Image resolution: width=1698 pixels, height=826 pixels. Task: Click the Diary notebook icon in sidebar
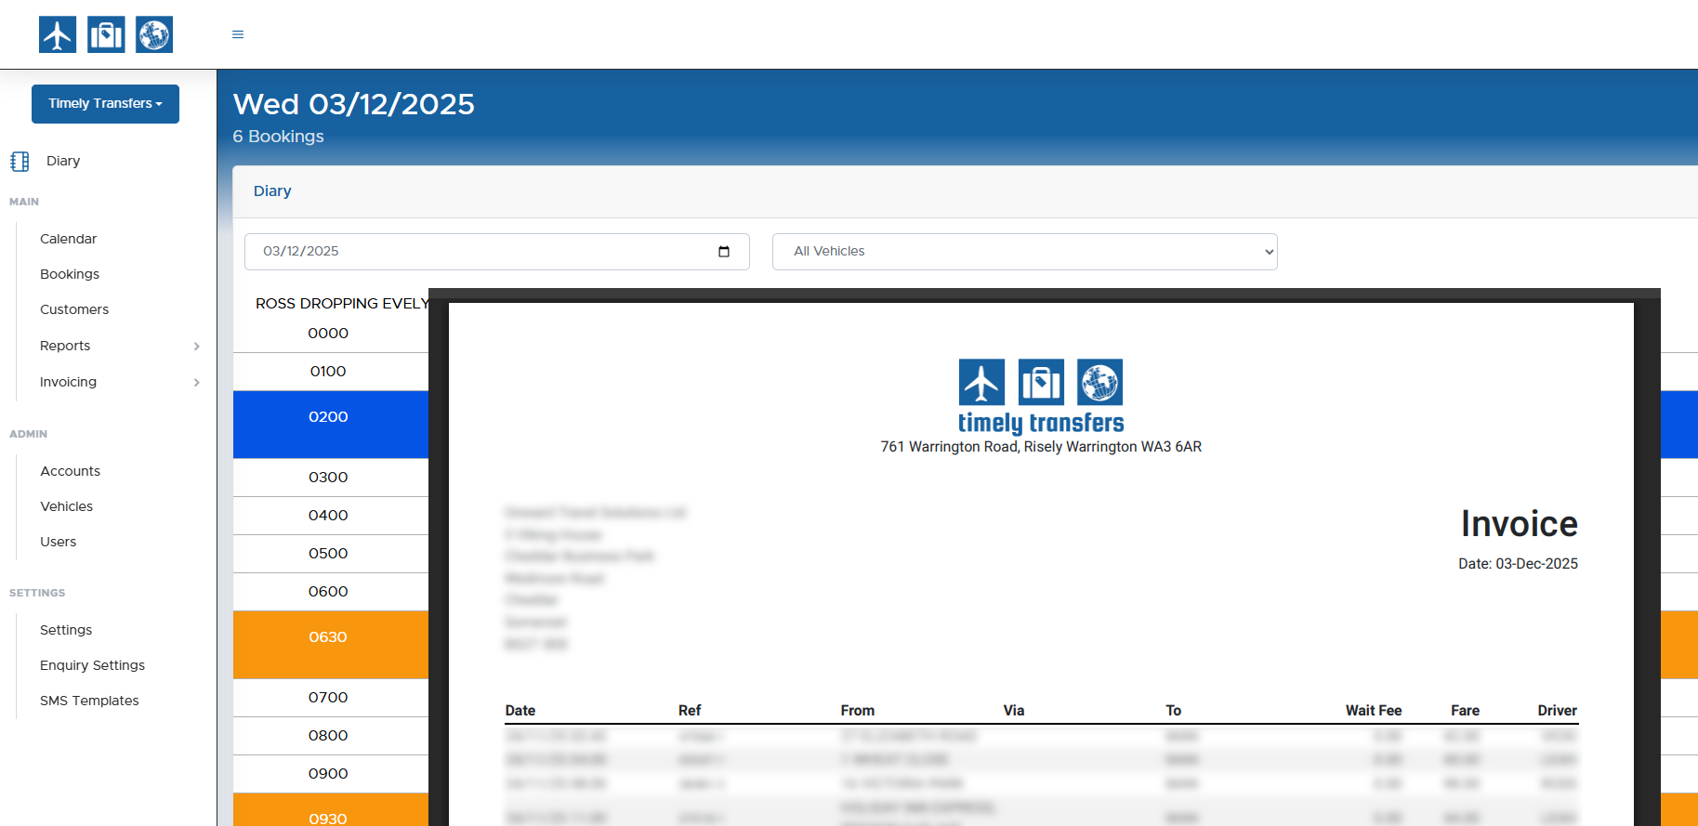pyautogui.click(x=20, y=162)
